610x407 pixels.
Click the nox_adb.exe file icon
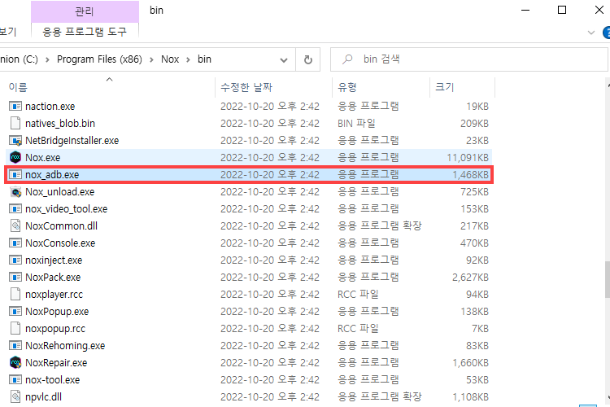(15, 174)
